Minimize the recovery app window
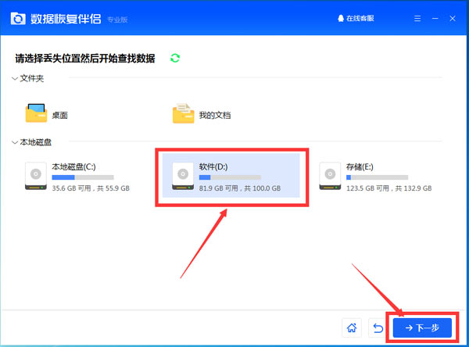The height and width of the screenshot is (347, 469). point(435,19)
